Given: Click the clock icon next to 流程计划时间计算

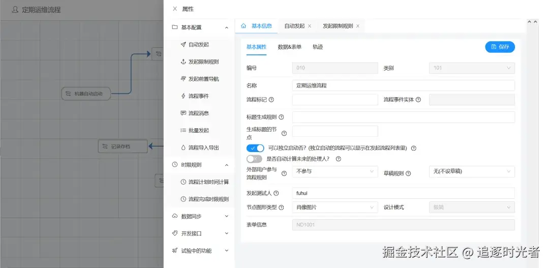Looking at the screenshot, I should (183, 182).
